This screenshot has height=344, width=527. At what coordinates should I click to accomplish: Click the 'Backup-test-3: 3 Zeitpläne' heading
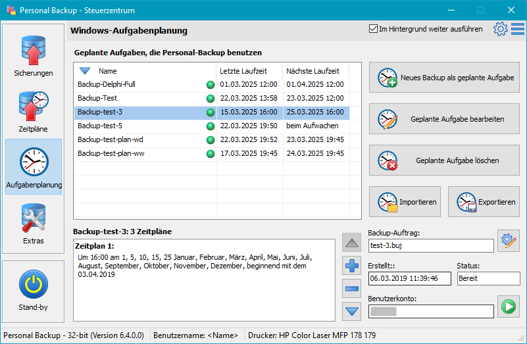coord(122,232)
